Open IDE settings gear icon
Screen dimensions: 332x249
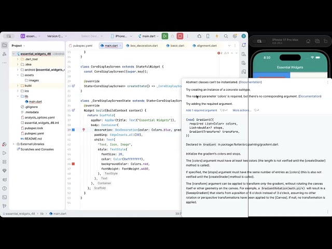click(234, 36)
